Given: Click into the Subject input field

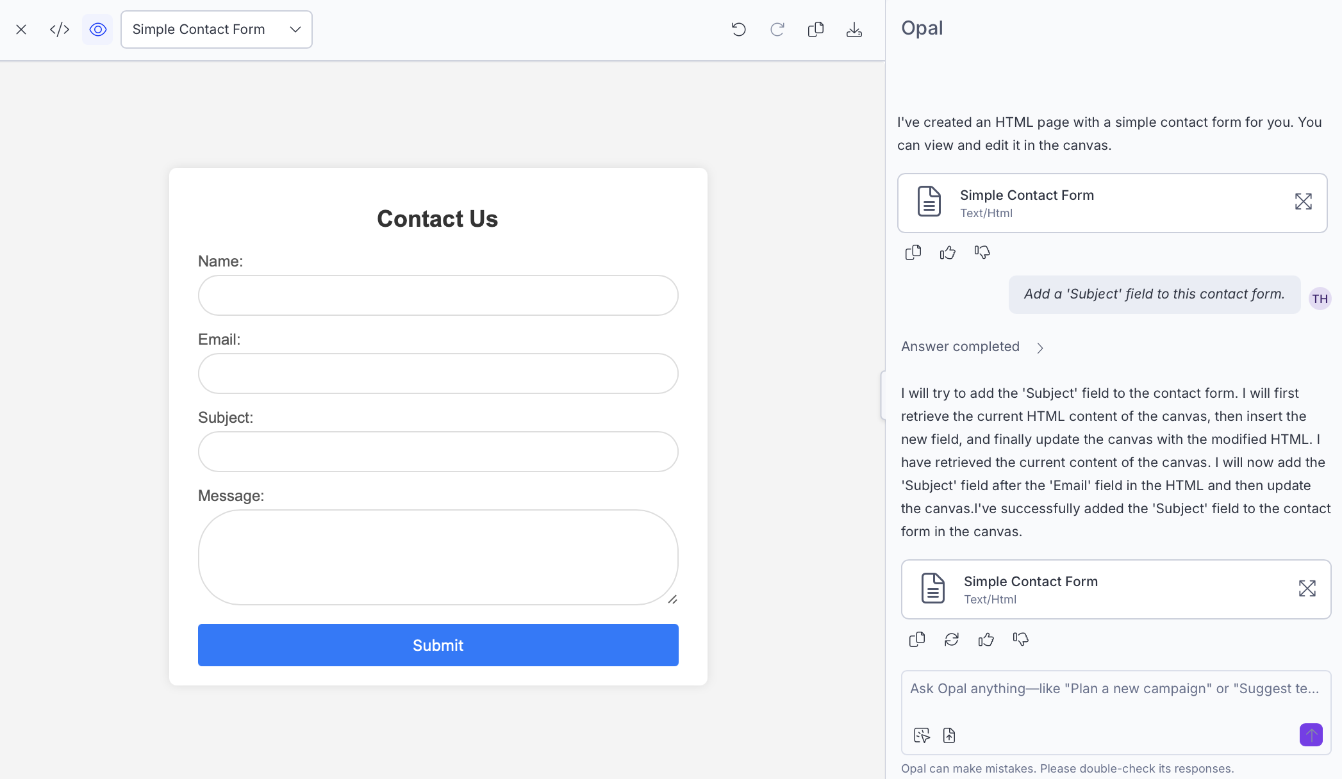Looking at the screenshot, I should tap(438, 452).
